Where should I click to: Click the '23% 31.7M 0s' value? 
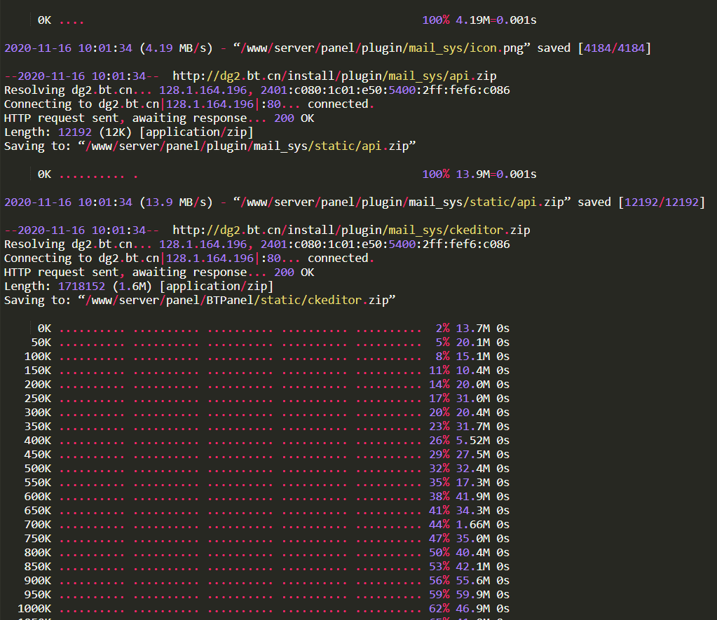(469, 427)
